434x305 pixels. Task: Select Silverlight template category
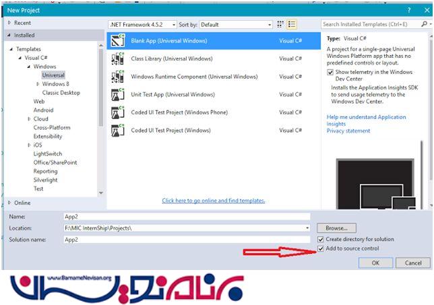[46, 180]
